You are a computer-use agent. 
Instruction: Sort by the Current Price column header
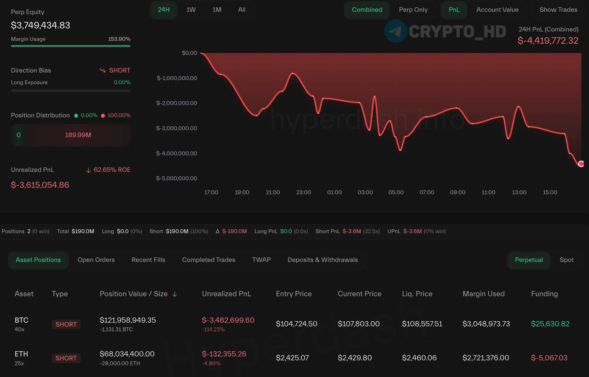tap(359, 294)
